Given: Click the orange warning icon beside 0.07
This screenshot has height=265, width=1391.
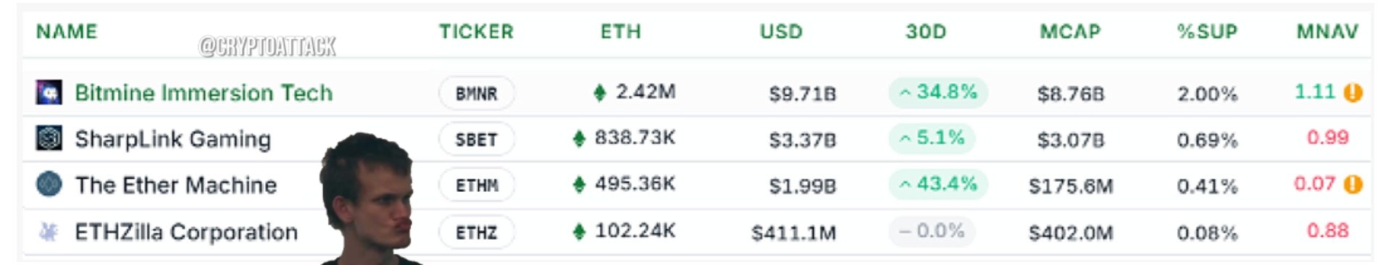Looking at the screenshot, I should pos(1353,185).
